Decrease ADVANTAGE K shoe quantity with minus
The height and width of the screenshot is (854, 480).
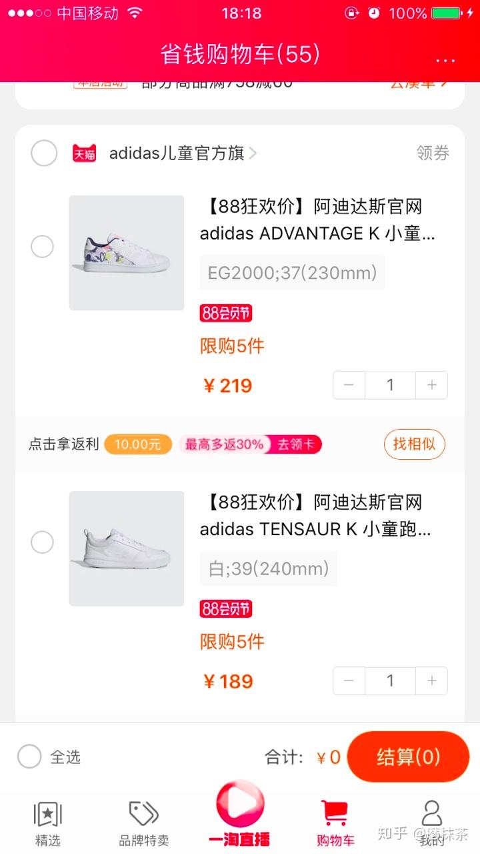pyautogui.click(x=349, y=385)
